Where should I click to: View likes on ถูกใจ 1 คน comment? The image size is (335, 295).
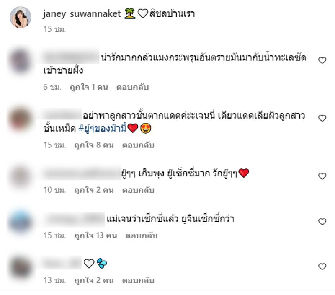(x=89, y=87)
